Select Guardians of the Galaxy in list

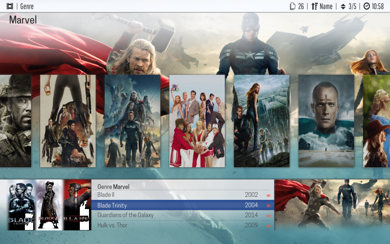pos(183,215)
